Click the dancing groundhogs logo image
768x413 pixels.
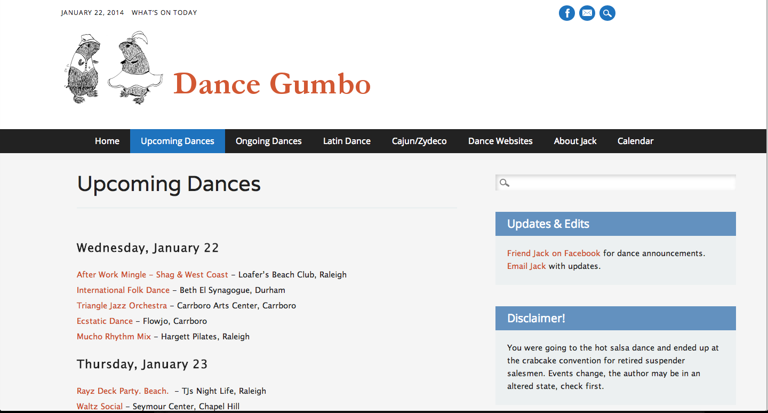[114, 68]
